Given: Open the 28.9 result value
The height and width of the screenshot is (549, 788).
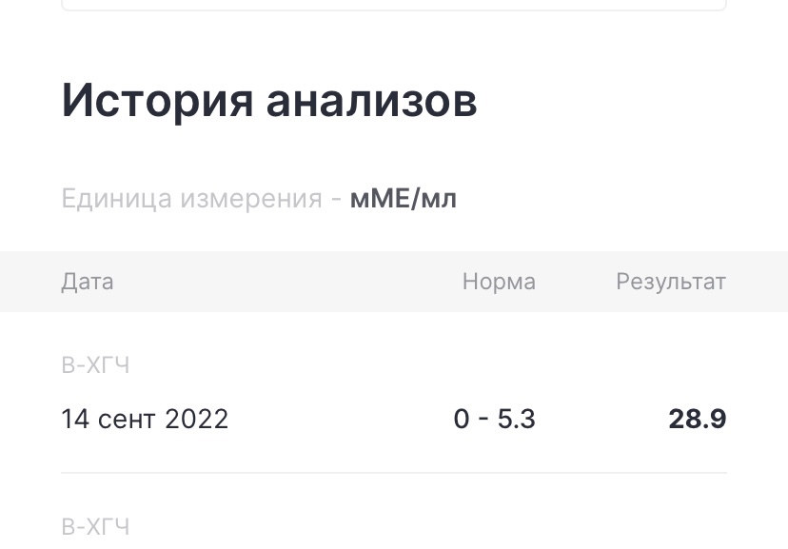Looking at the screenshot, I should pos(698,419).
